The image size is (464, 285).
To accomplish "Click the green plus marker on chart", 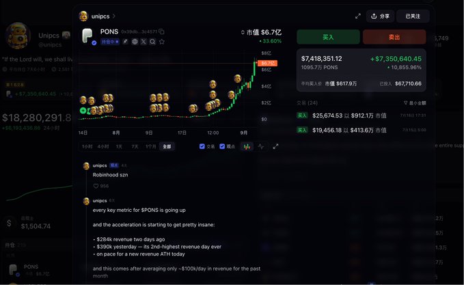I will (x=83, y=111).
